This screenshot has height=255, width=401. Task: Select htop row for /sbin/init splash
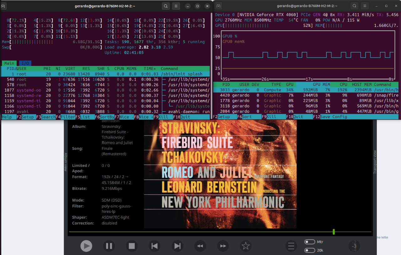[106, 74]
